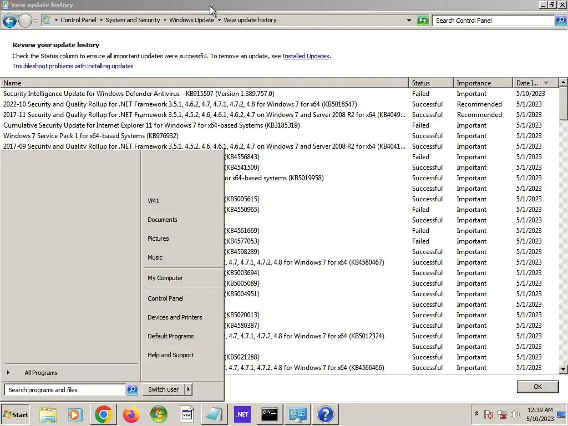
Task: Click the volume speaker tray icon
Action: tap(515, 414)
